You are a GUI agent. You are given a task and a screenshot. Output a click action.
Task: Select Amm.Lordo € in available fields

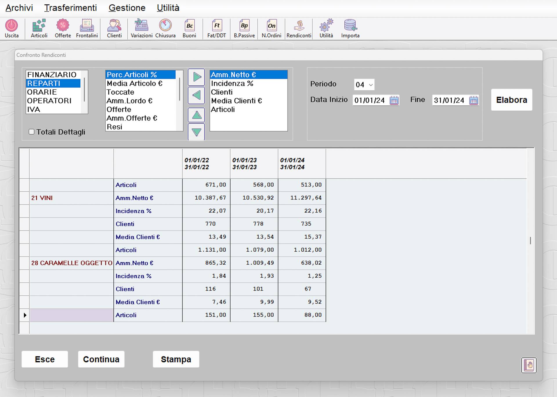[141, 101]
